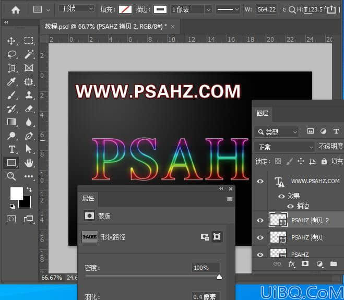Select the Gradient tool

(11, 122)
